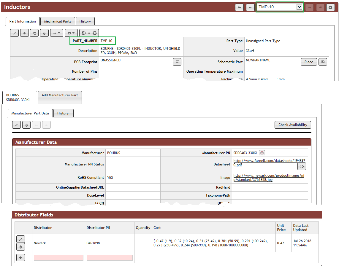Expand the arrow dropdown in part toolbar
This screenshot has height=271, width=339.
[x=56, y=33]
